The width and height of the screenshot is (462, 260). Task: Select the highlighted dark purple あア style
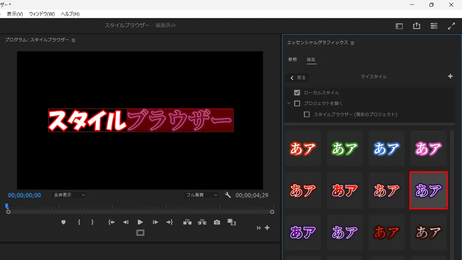point(428,190)
